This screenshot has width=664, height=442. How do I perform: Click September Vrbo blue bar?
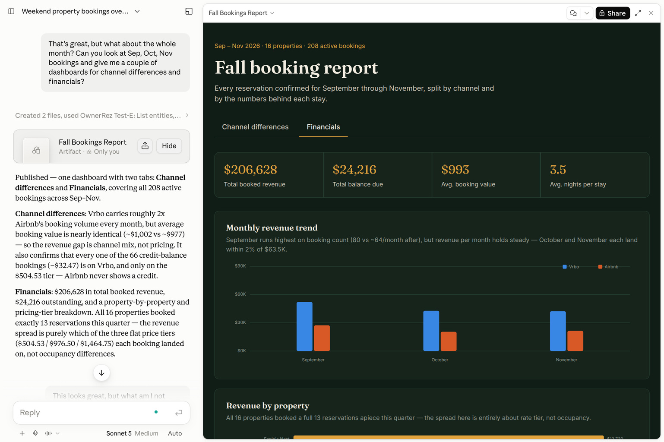[x=304, y=326]
